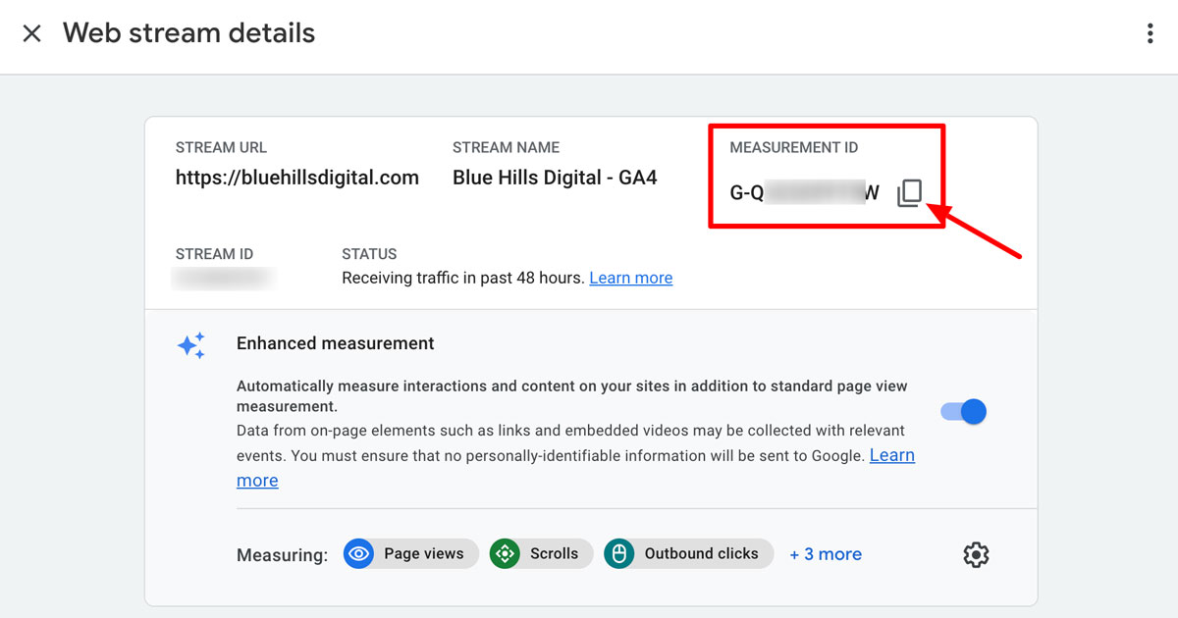Click the Web stream details title
Screen dimensions: 1178x618
click(x=189, y=33)
